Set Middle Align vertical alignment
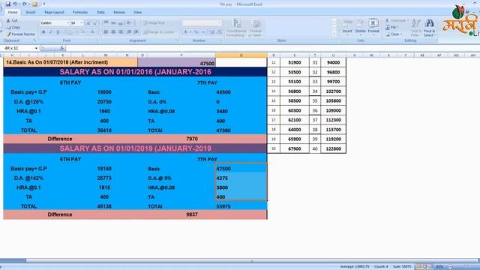480x270 pixels. pyautogui.click(x=113, y=23)
